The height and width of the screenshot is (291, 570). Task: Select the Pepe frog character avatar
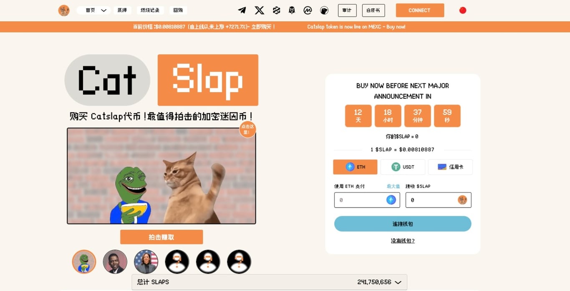pos(84,262)
